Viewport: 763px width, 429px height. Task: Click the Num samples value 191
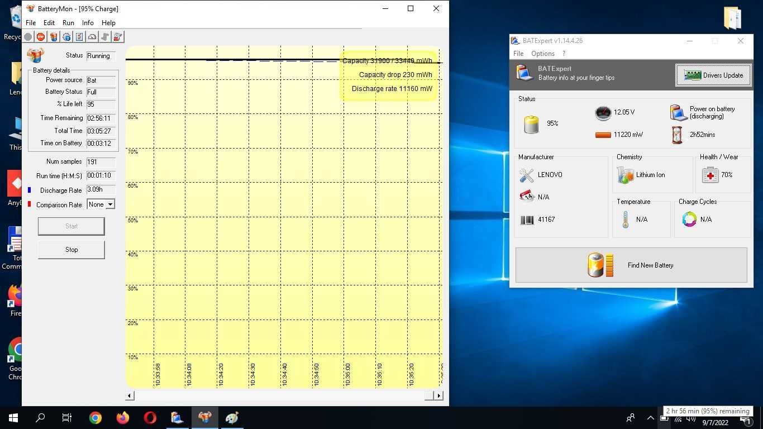(x=101, y=161)
